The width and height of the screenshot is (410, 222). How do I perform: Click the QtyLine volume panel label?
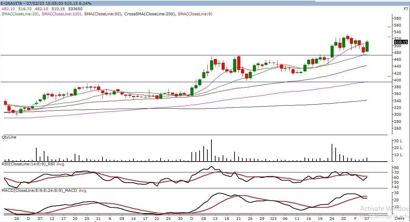(9, 137)
